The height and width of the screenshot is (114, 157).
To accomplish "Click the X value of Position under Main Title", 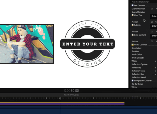I will click(x=156, y=22).
